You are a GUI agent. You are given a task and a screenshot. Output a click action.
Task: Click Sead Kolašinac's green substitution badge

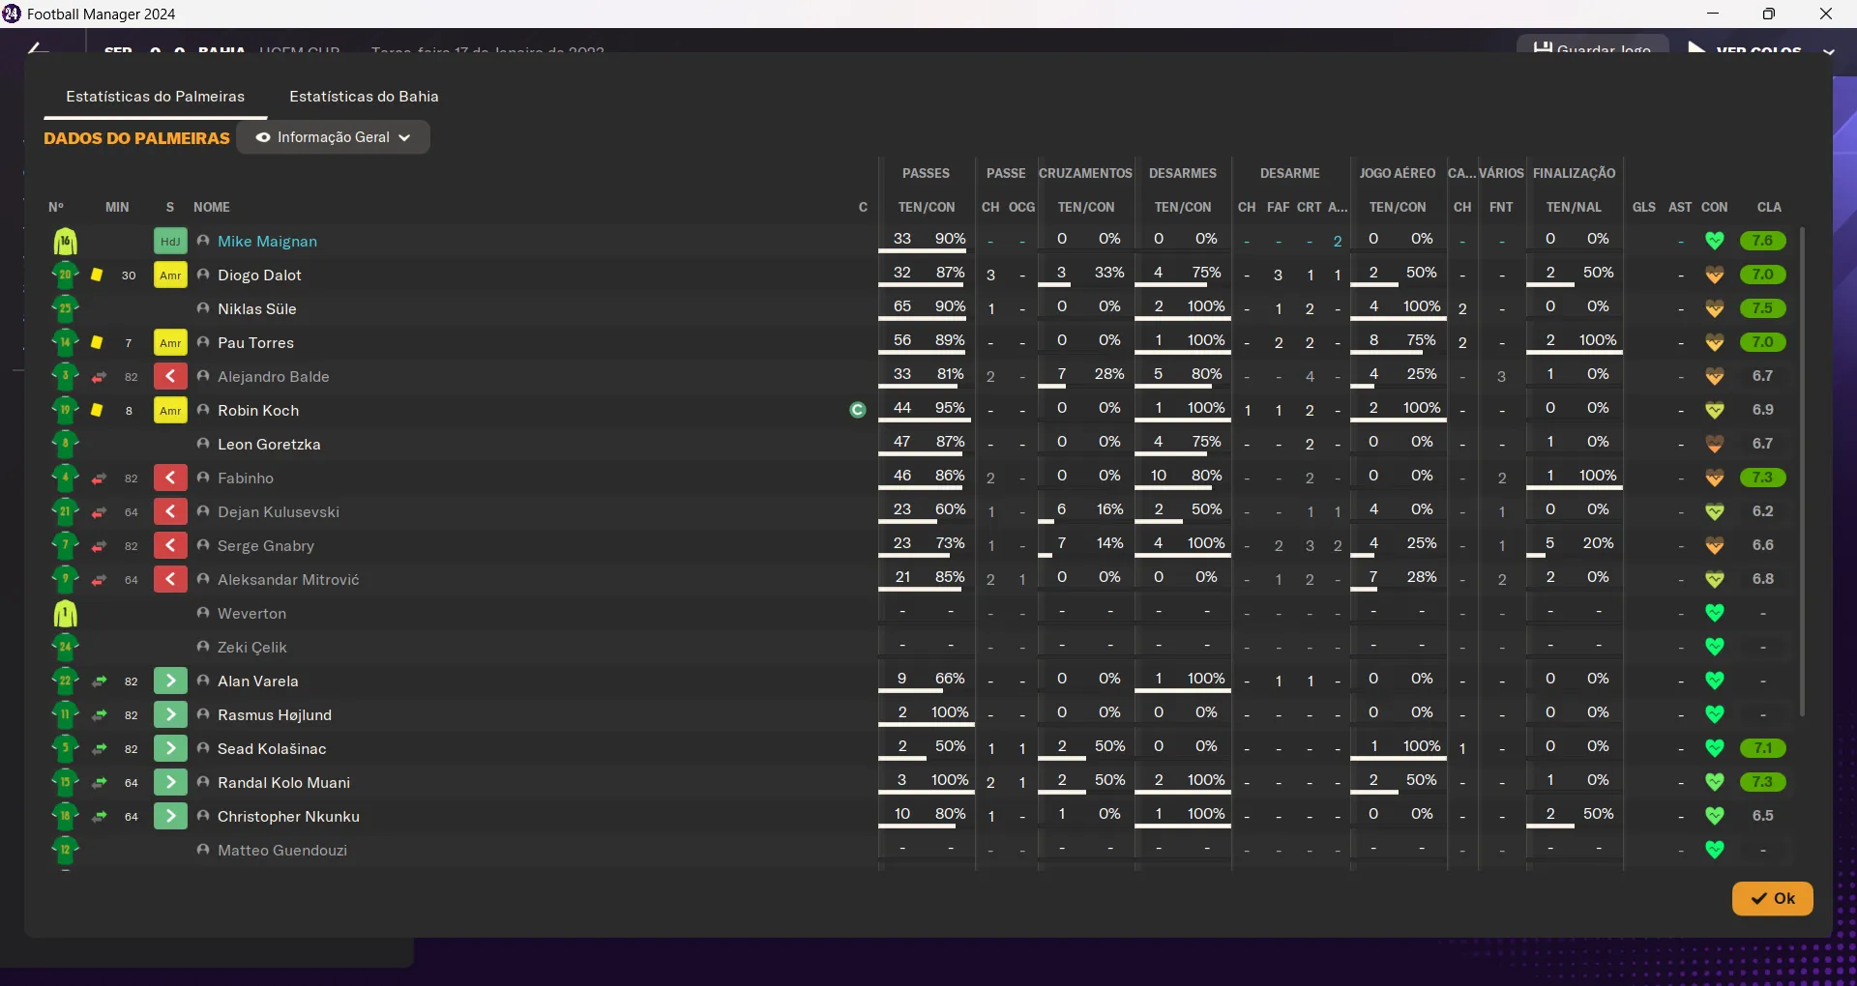click(170, 748)
